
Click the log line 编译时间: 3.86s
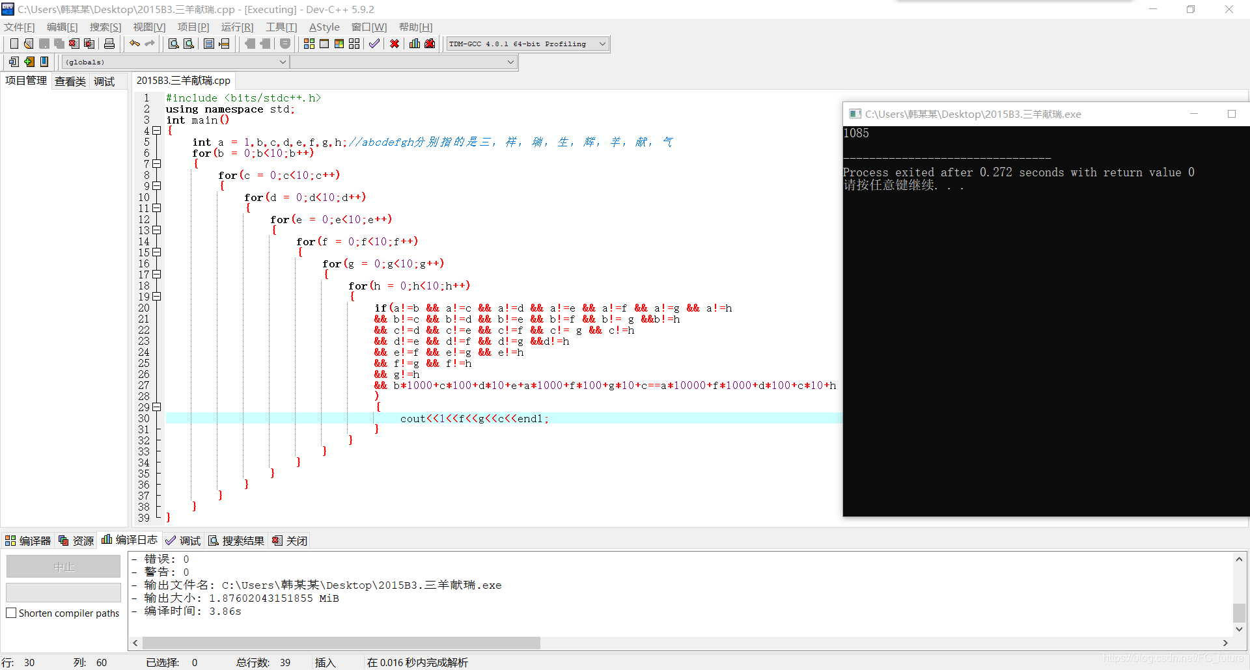tap(193, 611)
